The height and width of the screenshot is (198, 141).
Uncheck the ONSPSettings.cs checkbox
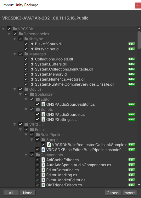pyautogui.click(x=37, y=119)
